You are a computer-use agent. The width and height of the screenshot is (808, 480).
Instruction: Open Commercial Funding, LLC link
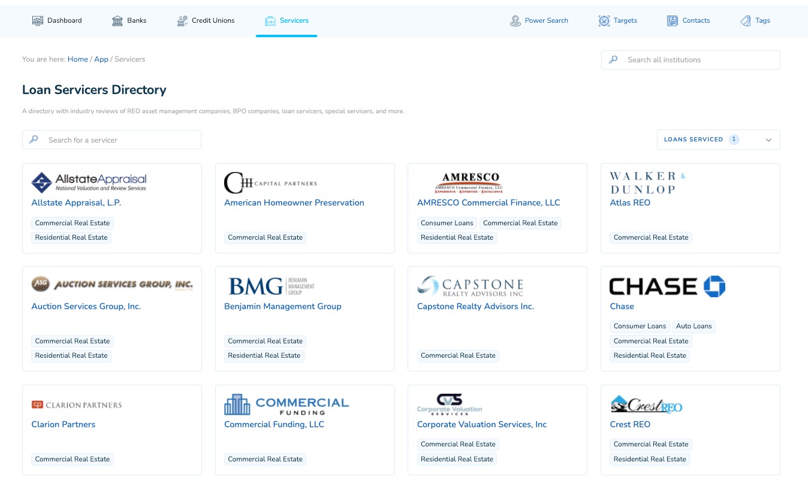(x=274, y=424)
